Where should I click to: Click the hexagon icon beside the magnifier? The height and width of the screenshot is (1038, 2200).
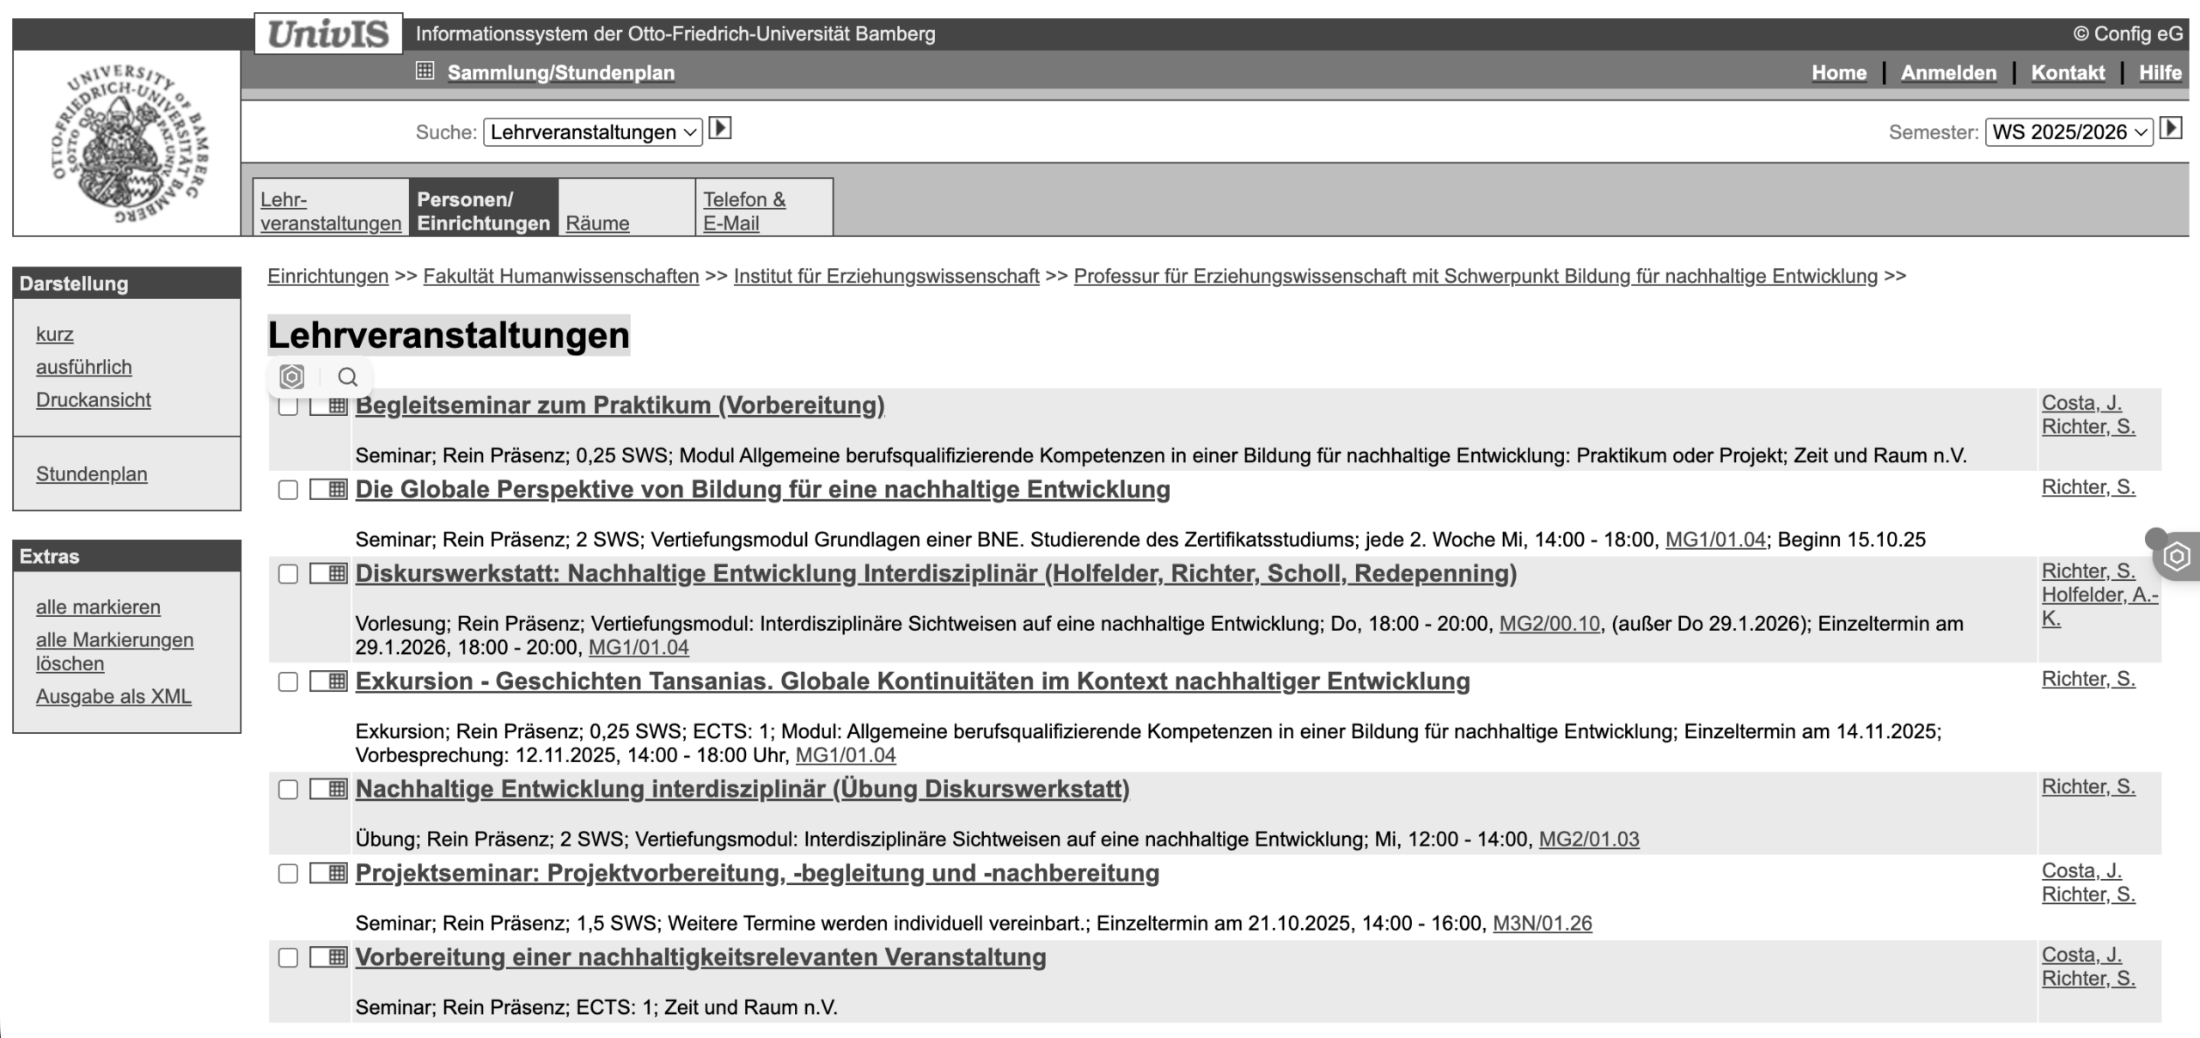(x=292, y=377)
